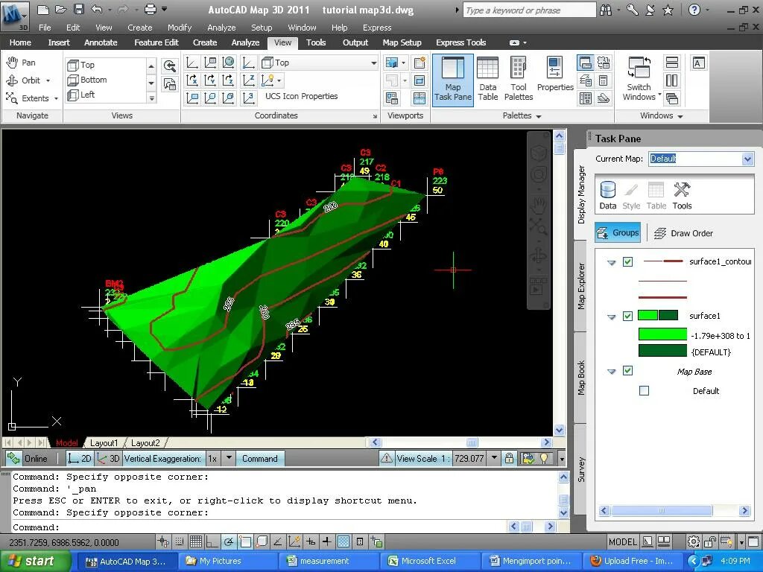Click the Table icon in Task Pane
This screenshot has width=763, height=572.
tap(656, 195)
